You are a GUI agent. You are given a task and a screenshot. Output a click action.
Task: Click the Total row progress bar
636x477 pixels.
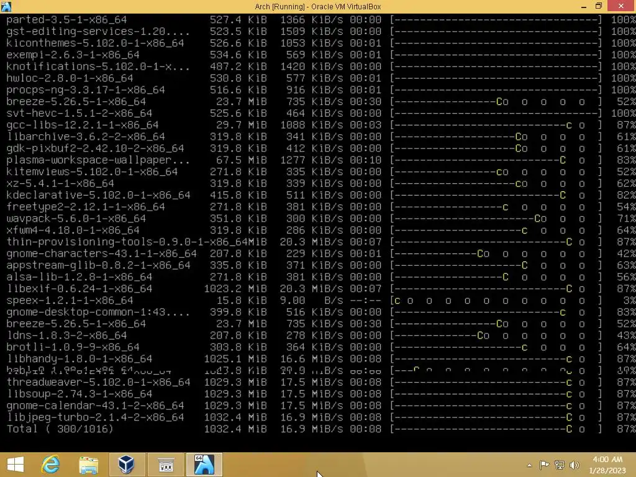(496, 429)
